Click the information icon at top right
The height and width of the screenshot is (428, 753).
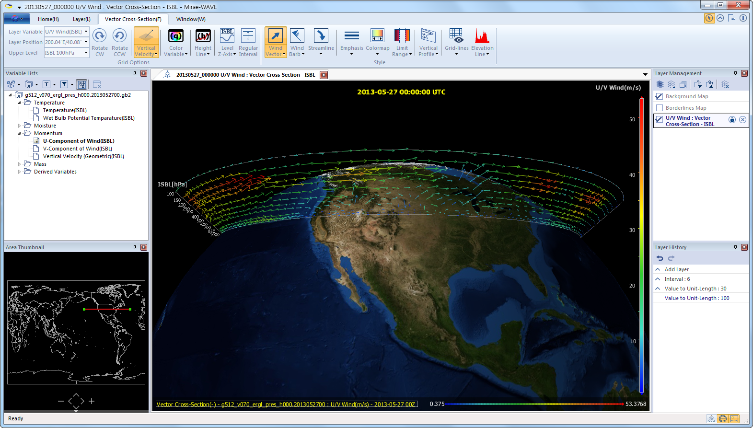point(743,18)
